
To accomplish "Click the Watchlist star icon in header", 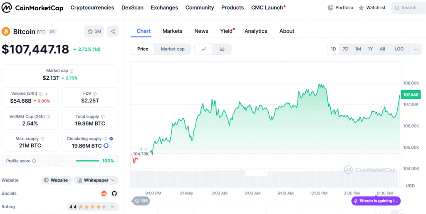I will [x=361, y=8].
